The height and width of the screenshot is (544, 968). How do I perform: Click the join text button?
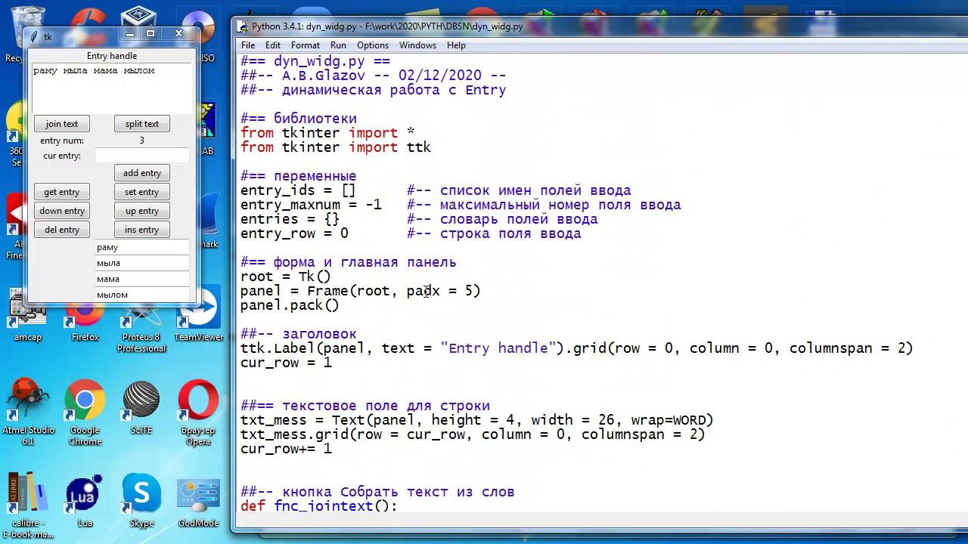pos(62,124)
